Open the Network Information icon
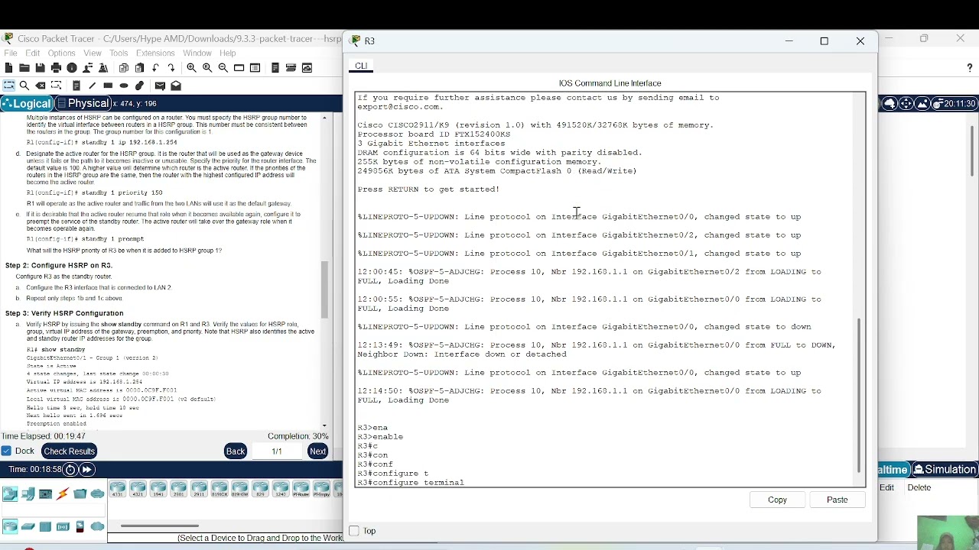The width and height of the screenshot is (979, 550). click(x=72, y=68)
